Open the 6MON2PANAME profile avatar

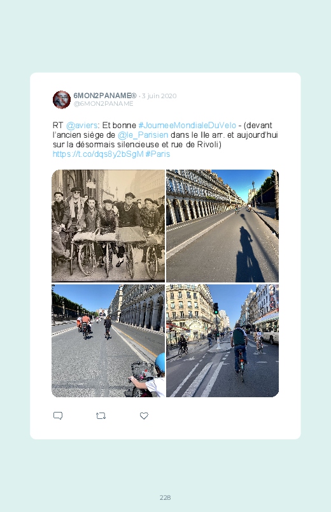tap(62, 99)
